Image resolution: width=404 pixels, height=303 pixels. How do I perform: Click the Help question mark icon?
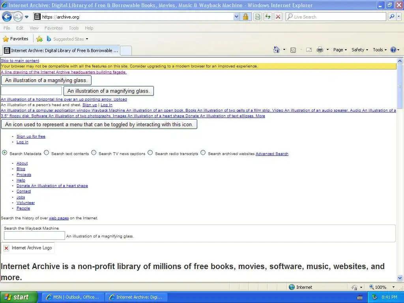coord(393,50)
